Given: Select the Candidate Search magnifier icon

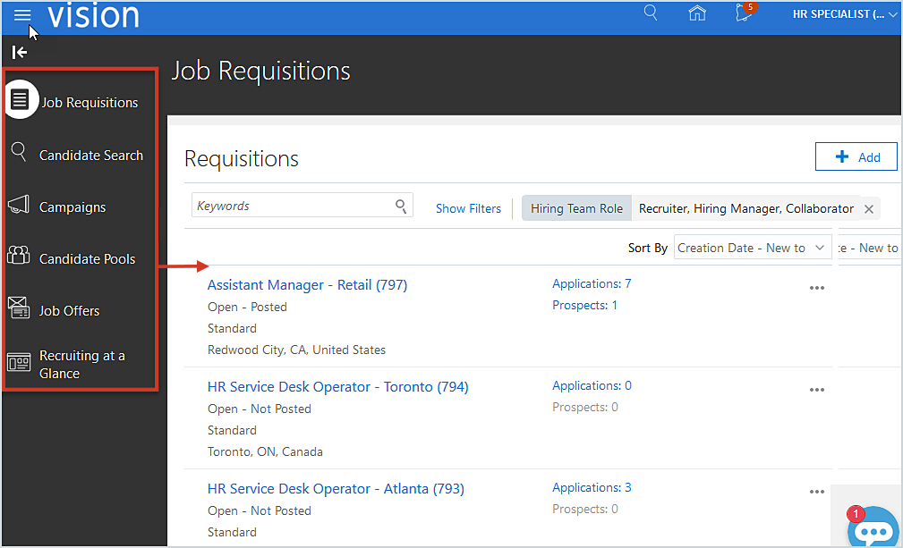Looking at the screenshot, I should [x=18, y=154].
